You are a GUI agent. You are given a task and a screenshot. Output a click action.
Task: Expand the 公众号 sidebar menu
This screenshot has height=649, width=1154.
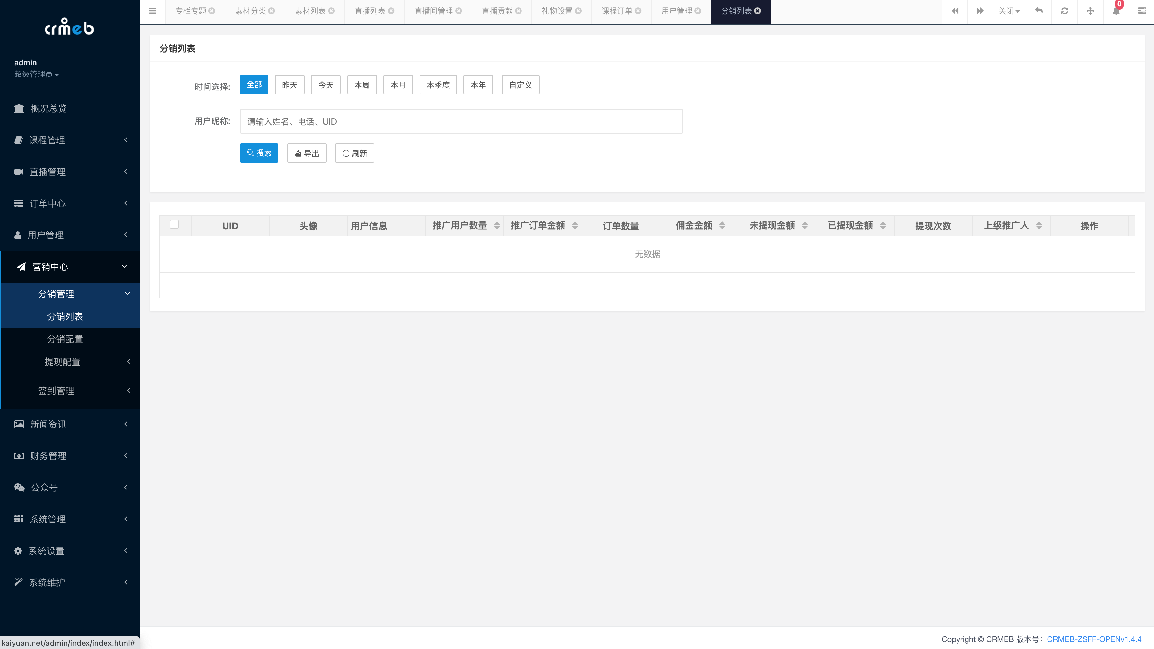[x=70, y=488]
